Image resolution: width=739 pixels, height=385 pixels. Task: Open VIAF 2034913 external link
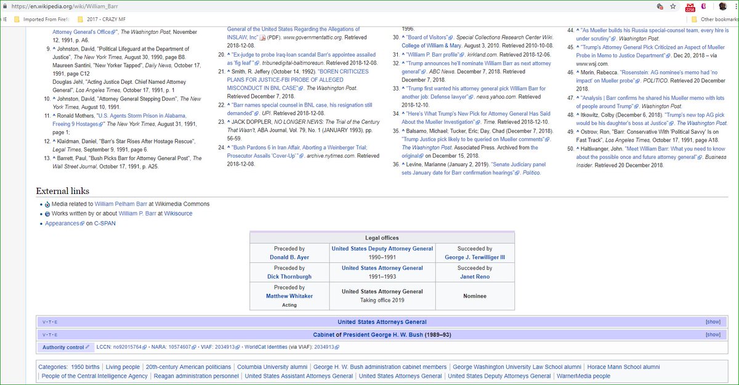point(227,347)
